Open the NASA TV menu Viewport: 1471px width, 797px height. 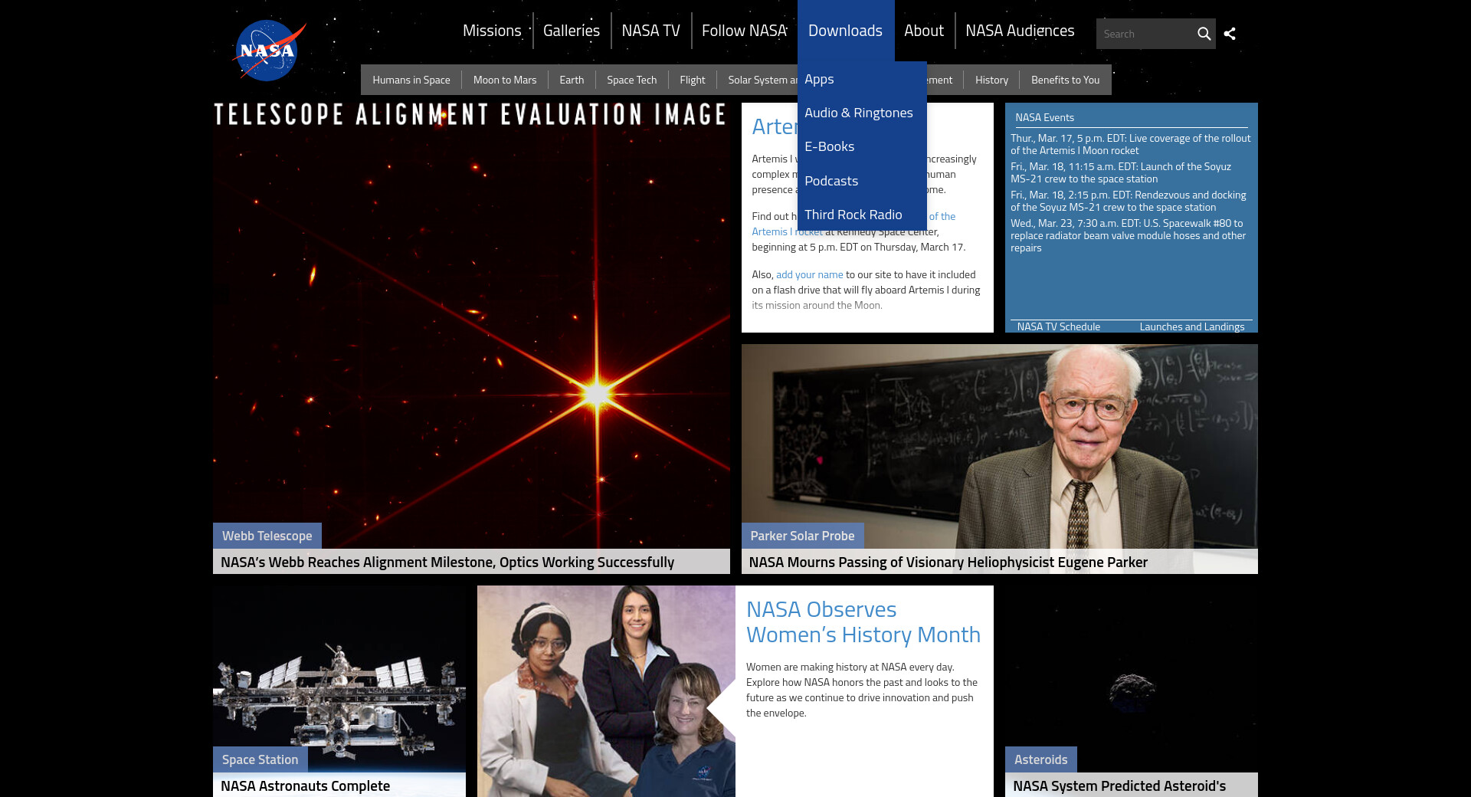[x=651, y=31]
